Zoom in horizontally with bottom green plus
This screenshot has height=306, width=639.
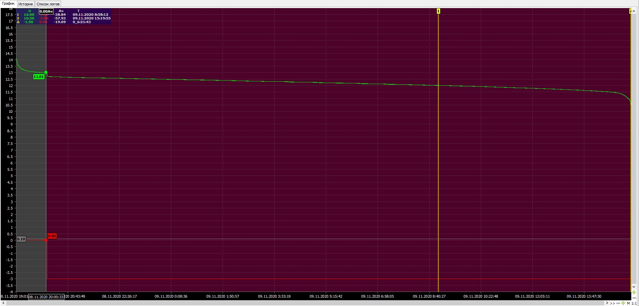click(x=623, y=303)
